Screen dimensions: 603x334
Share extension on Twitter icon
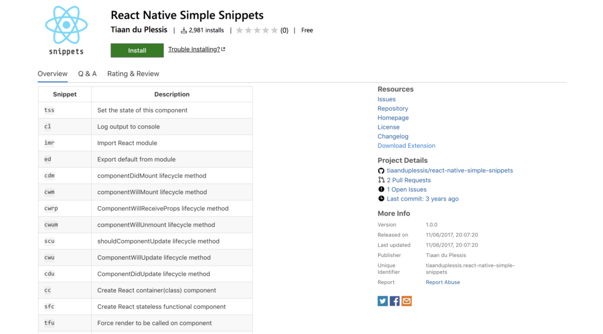pyautogui.click(x=383, y=301)
